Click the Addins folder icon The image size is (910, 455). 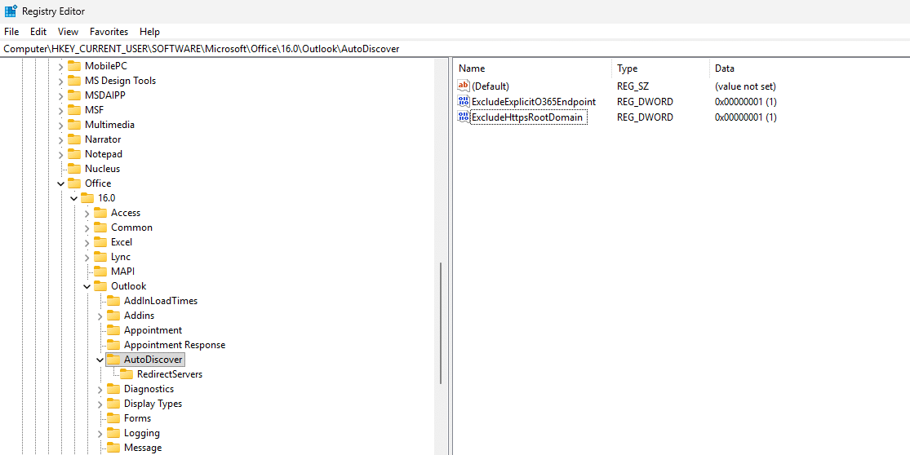113,316
